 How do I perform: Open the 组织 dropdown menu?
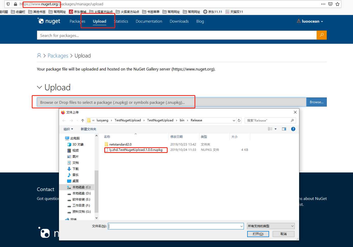pyautogui.click(x=68, y=129)
